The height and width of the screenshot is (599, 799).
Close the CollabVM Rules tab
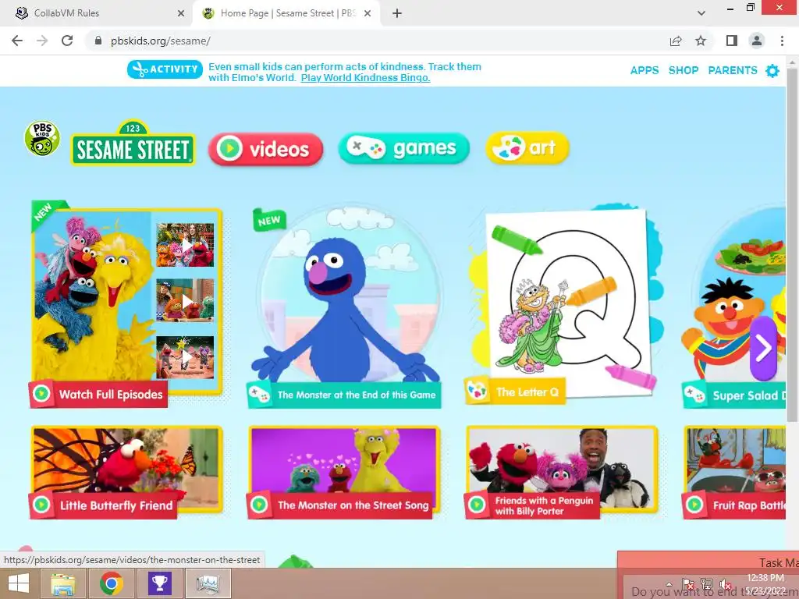(x=181, y=13)
